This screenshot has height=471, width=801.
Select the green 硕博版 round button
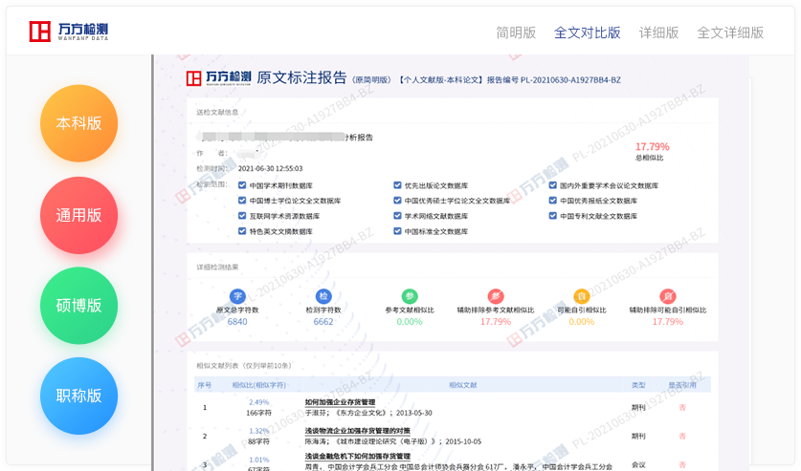point(78,306)
